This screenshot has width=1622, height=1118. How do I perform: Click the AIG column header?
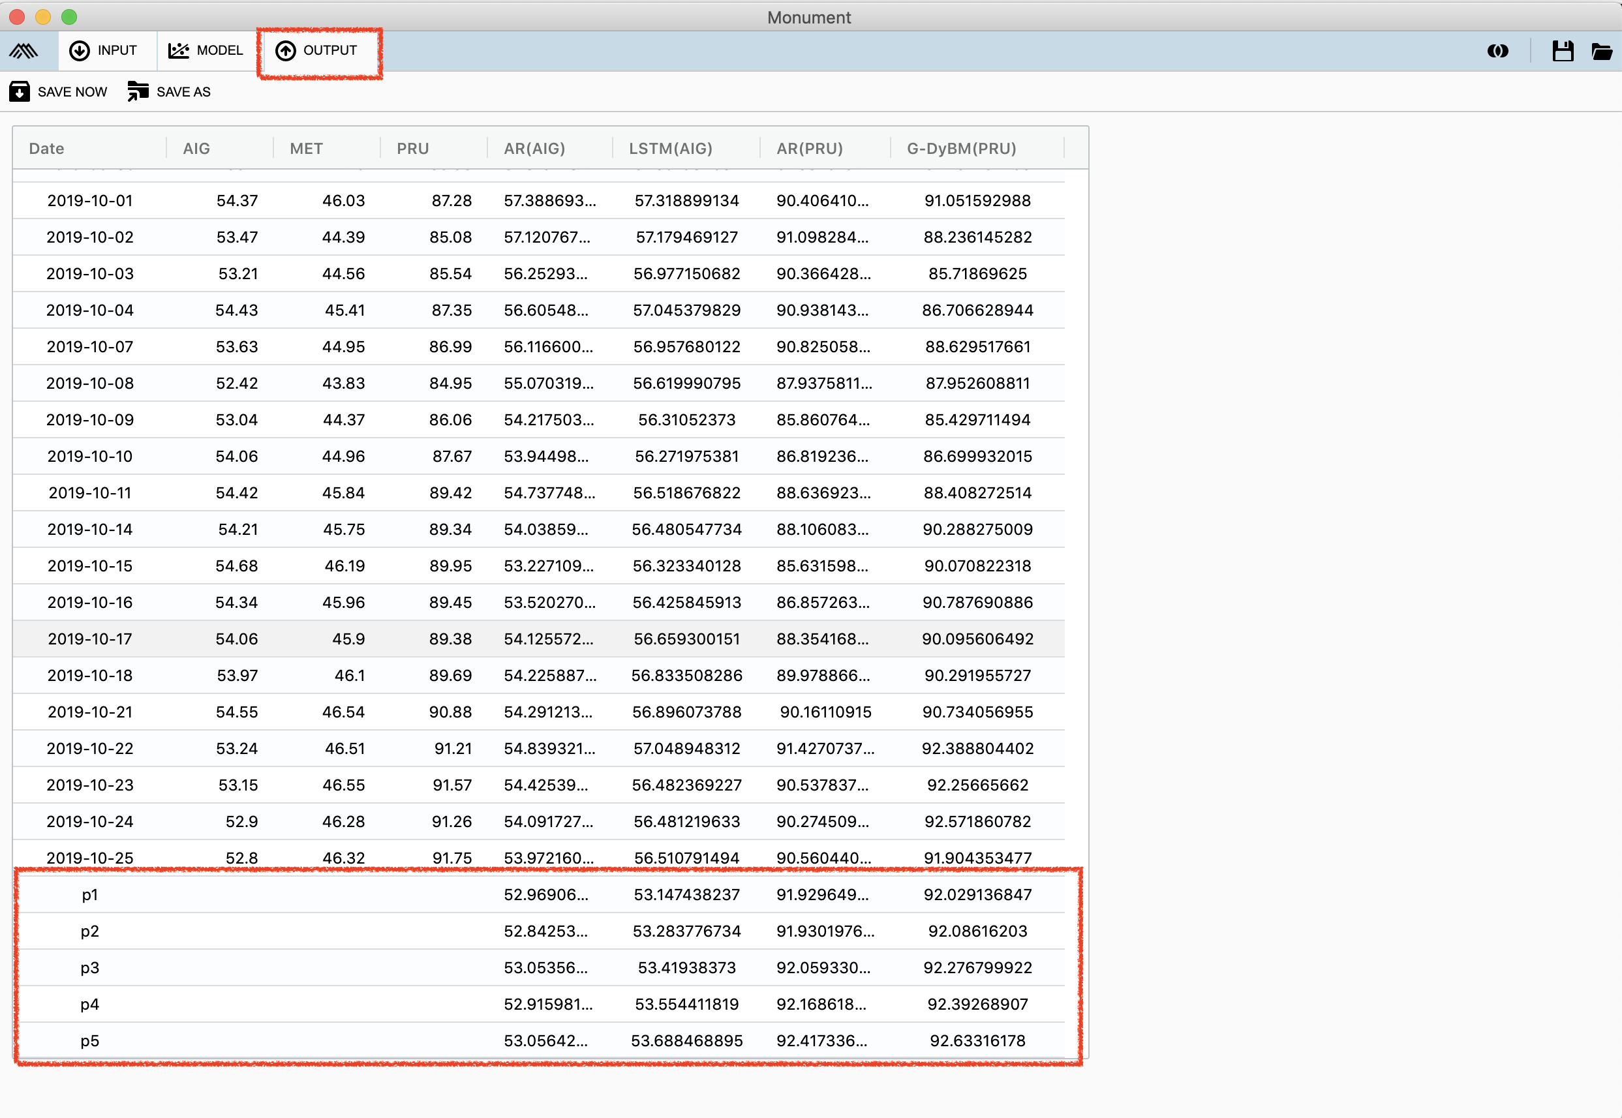click(196, 149)
